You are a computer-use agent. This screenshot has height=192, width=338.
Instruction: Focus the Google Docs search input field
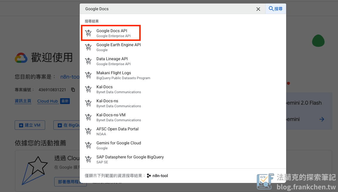click(168, 9)
